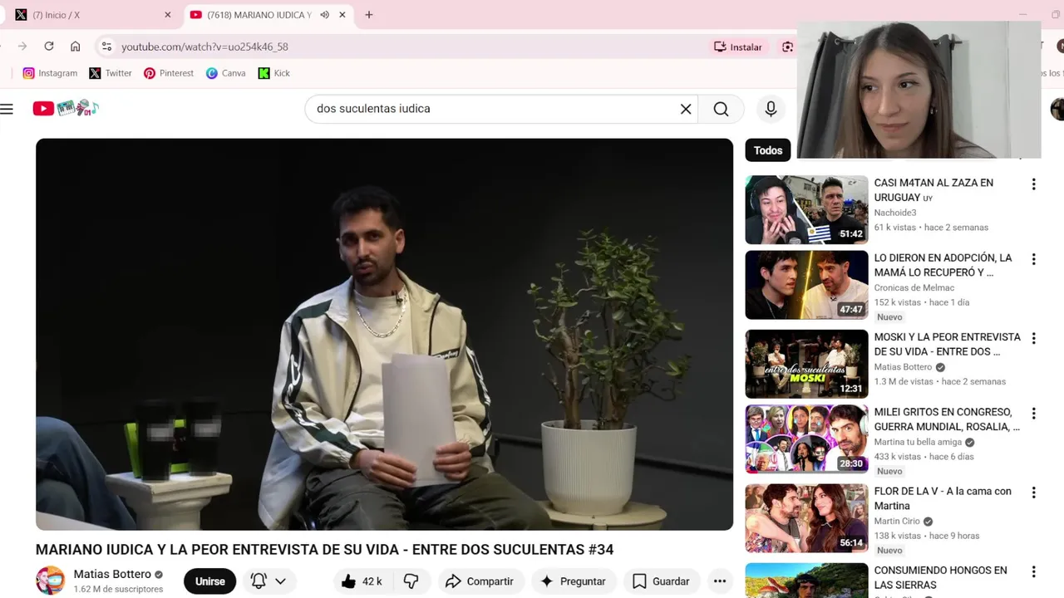Start voice search with the microphone icon

771,109
